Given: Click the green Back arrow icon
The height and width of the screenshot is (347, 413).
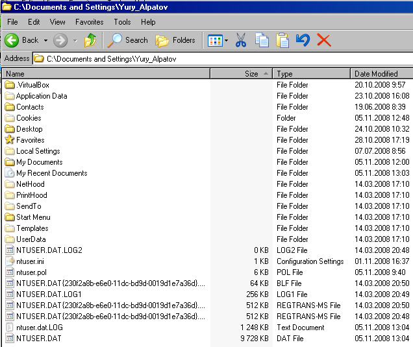Looking at the screenshot, I should coord(12,40).
